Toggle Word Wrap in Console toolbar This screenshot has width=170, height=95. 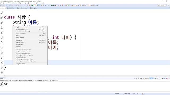pyautogui.click(x=148, y=79)
